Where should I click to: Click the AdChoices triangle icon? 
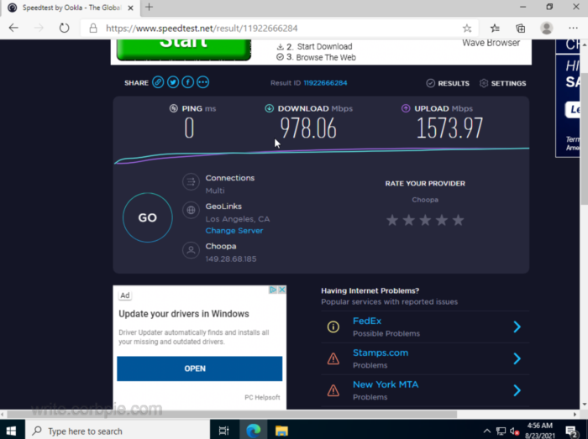click(273, 290)
